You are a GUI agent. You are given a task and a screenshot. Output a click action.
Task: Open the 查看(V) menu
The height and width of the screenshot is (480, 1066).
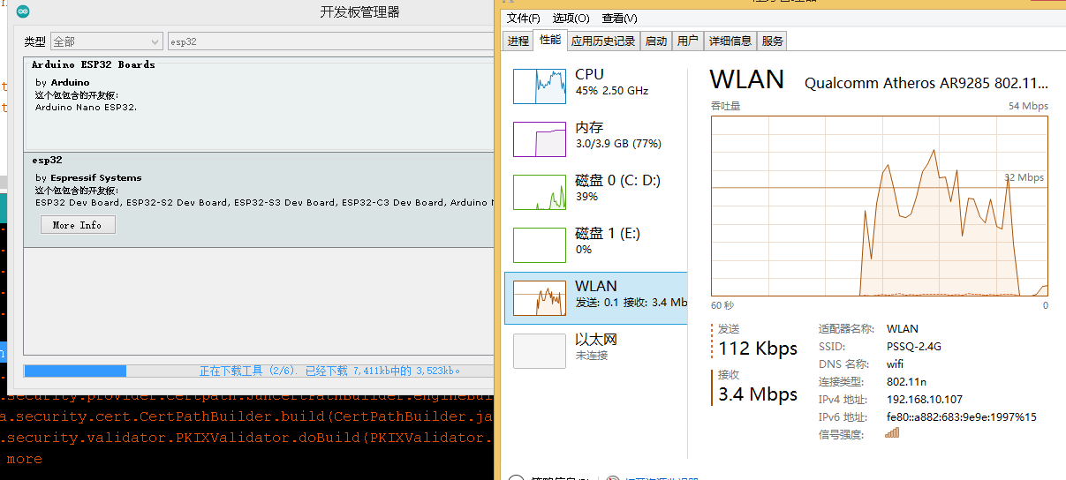click(x=619, y=19)
